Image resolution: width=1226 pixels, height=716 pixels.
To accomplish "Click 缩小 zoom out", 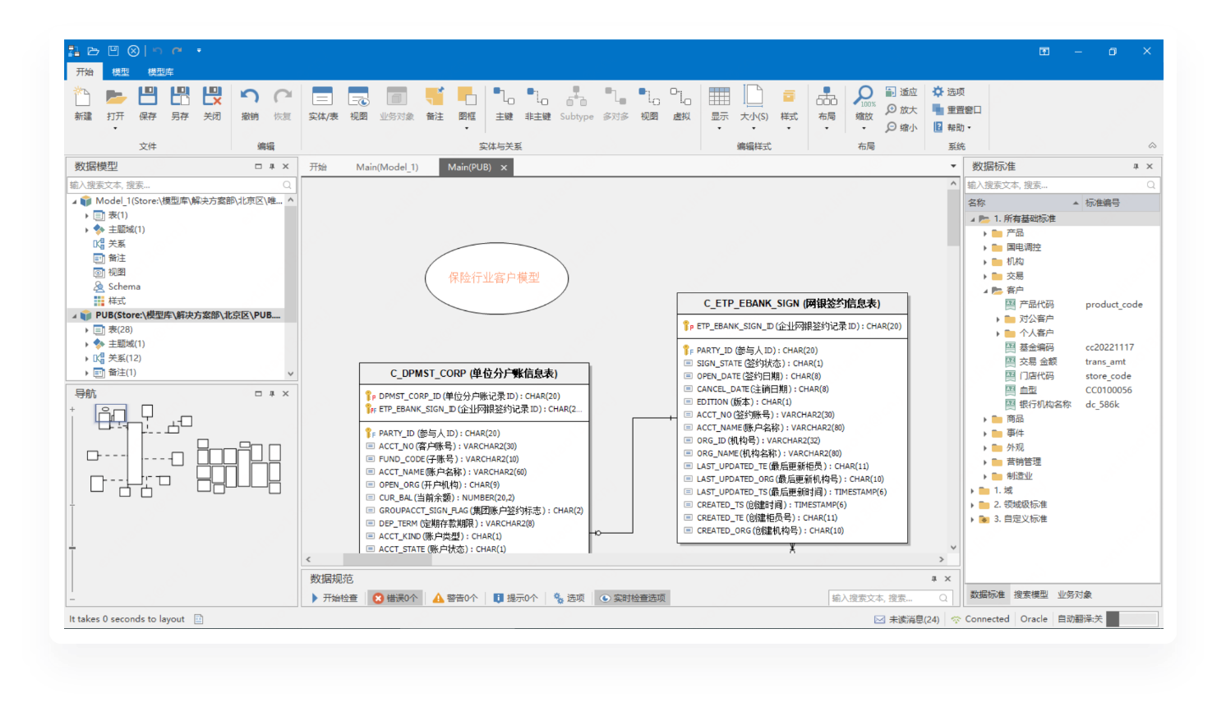I will pyautogui.click(x=901, y=127).
